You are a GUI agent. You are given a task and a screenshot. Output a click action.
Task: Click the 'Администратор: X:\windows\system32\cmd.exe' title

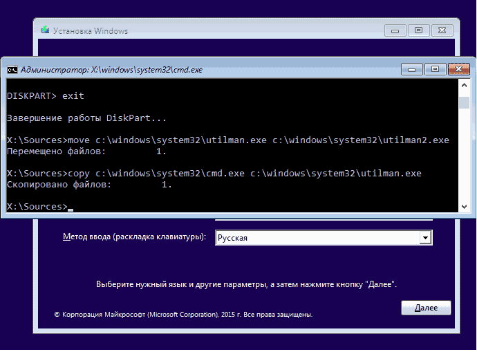click(111, 70)
